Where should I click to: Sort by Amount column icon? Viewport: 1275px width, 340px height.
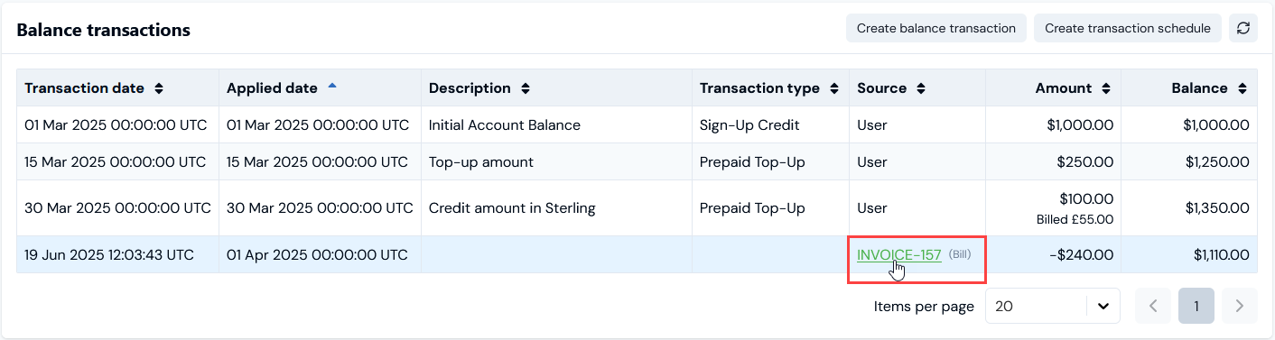pyautogui.click(x=1106, y=88)
